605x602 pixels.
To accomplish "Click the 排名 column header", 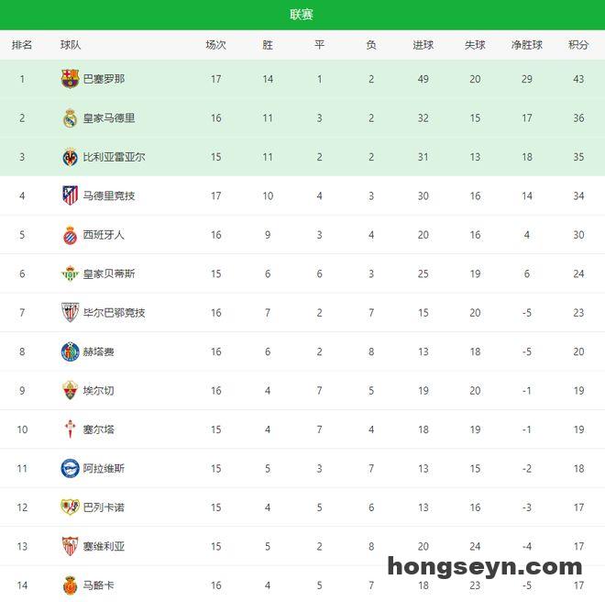I will pyautogui.click(x=22, y=45).
